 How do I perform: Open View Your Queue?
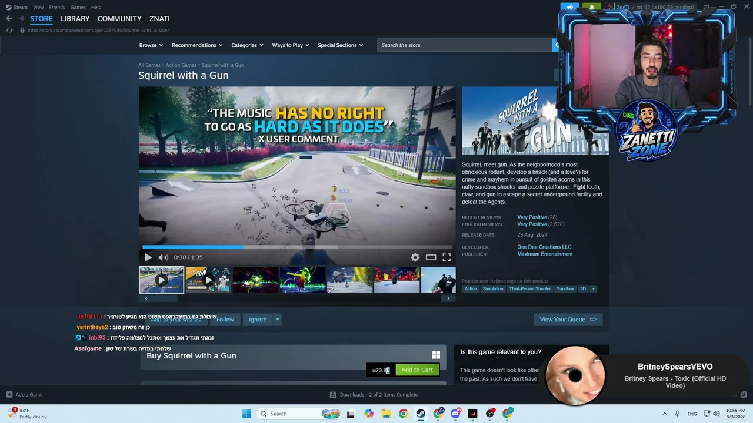[x=568, y=320]
